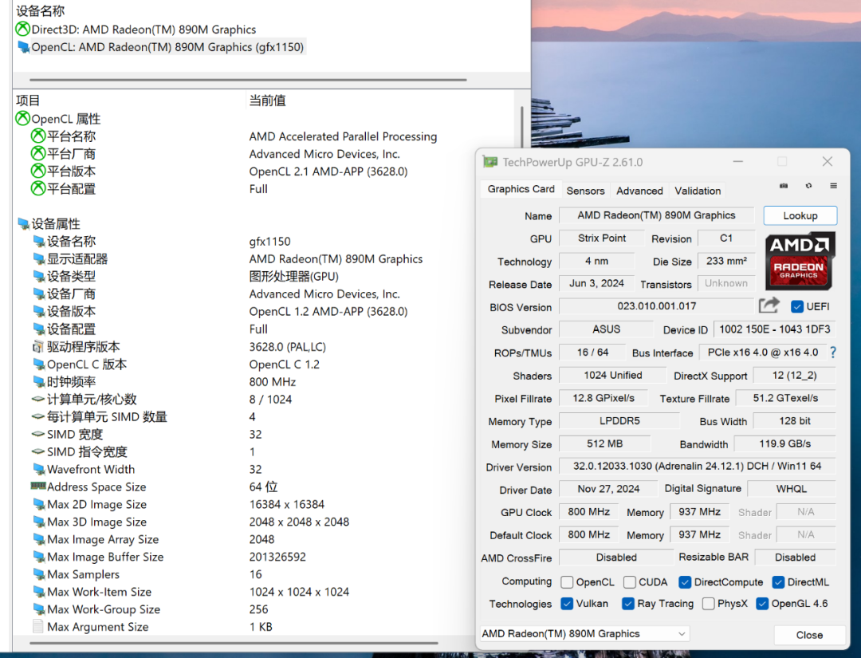Viewport: 861px width, 658px height.
Task: Click icon beside OpenCL 属性
Action: (x=22, y=118)
